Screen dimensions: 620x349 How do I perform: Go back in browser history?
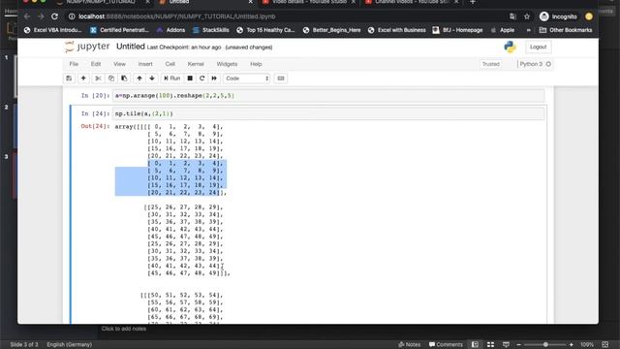pos(27,16)
